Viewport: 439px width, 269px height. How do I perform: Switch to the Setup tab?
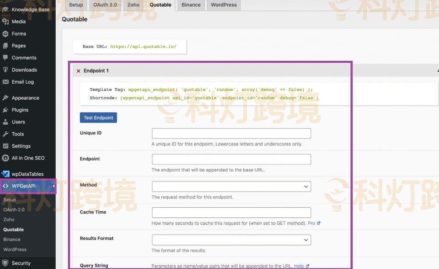click(76, 5)
